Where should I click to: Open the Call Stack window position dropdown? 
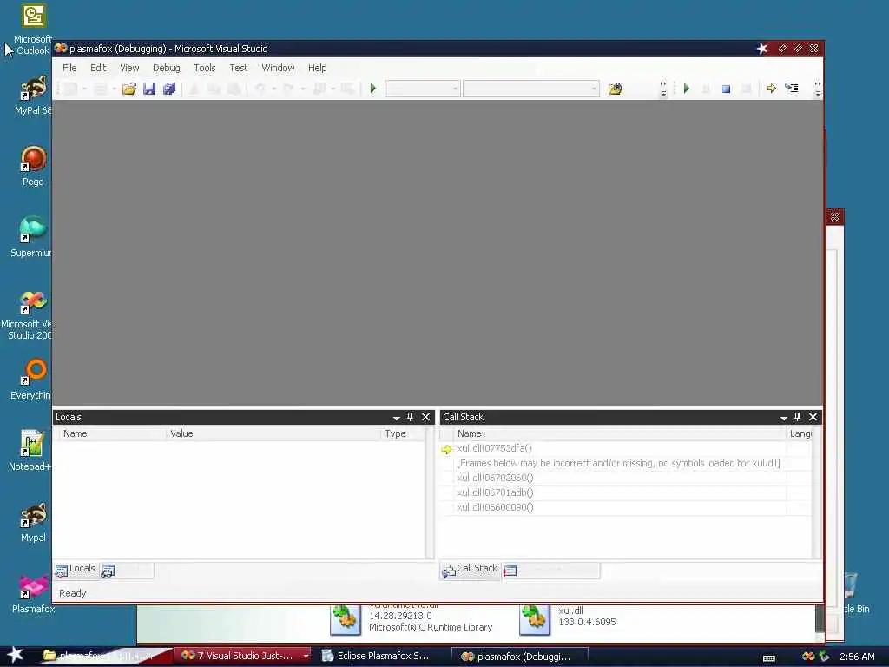click(784, 418)
